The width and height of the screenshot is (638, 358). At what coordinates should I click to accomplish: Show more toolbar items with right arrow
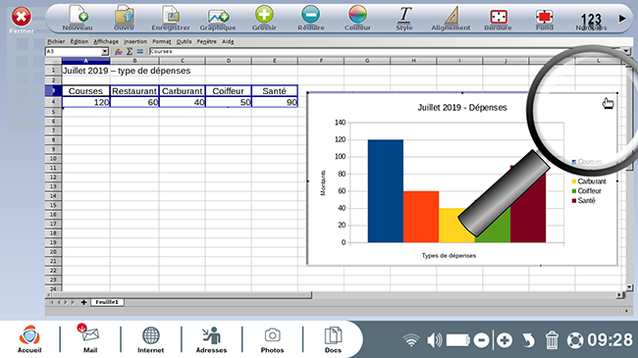621,19
